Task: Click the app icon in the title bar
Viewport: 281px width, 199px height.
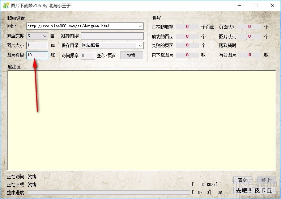Action: coord(6,5)
